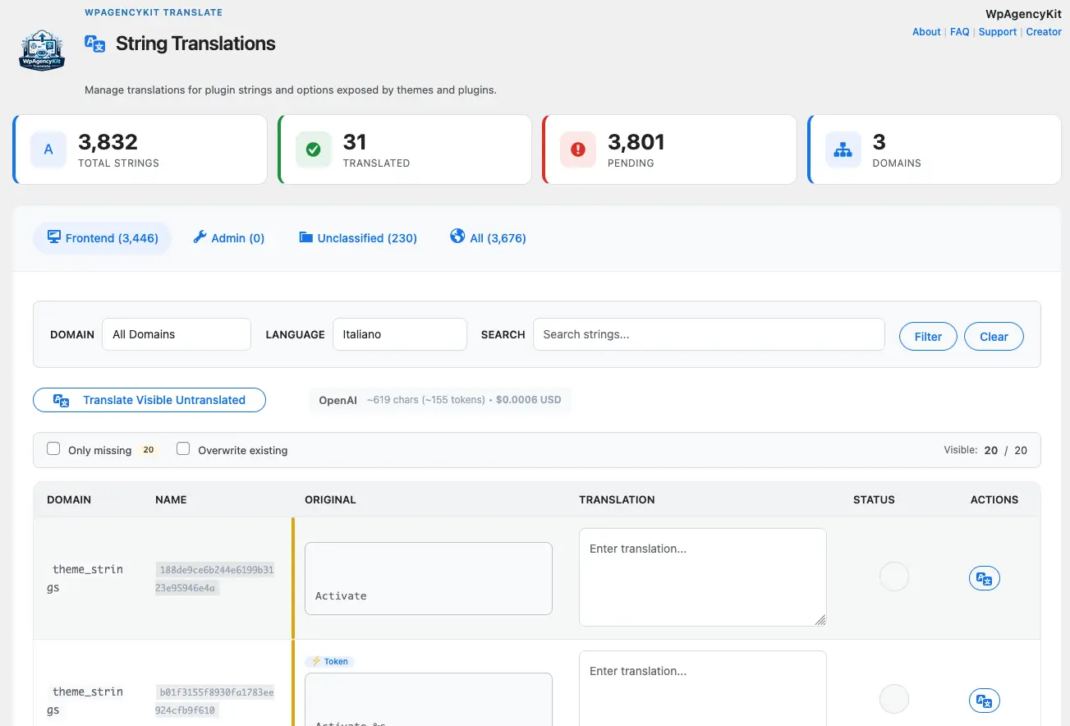This screenshot has width=1070, height=726.
Task: Click the translate icon for the b01f3155 row
Action: click(x=985, y=701)
